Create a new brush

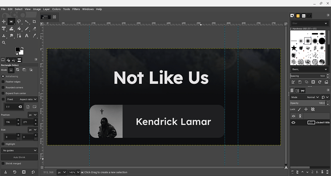pos(300,82)
